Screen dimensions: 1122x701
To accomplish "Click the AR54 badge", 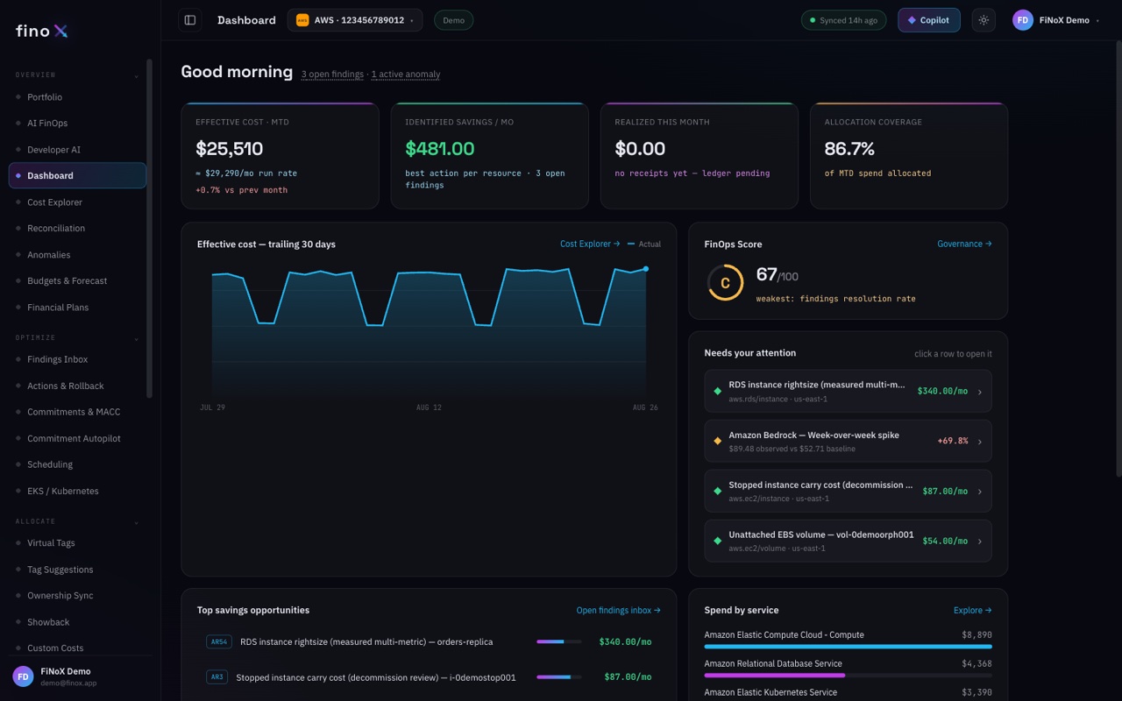I will 218,641.
